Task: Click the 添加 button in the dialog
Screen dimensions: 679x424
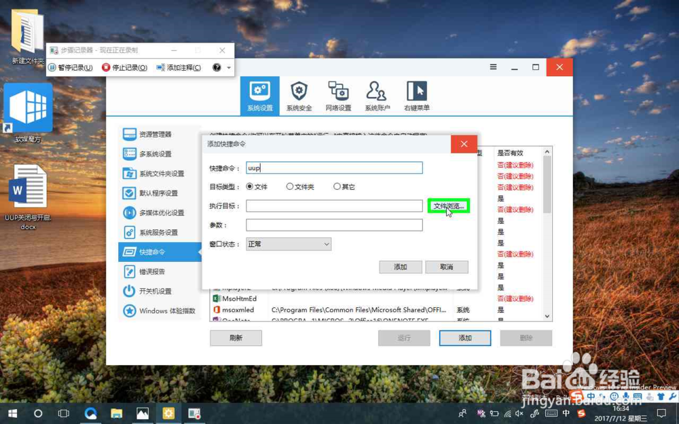Action: (x=400, y=267)
